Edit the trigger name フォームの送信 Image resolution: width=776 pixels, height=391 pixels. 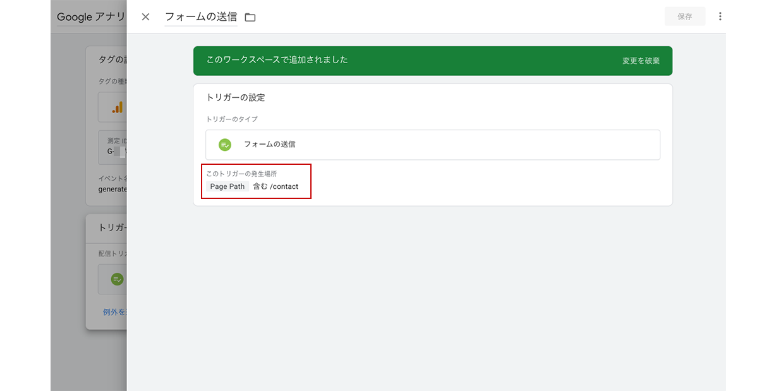(x=201, y=17)
